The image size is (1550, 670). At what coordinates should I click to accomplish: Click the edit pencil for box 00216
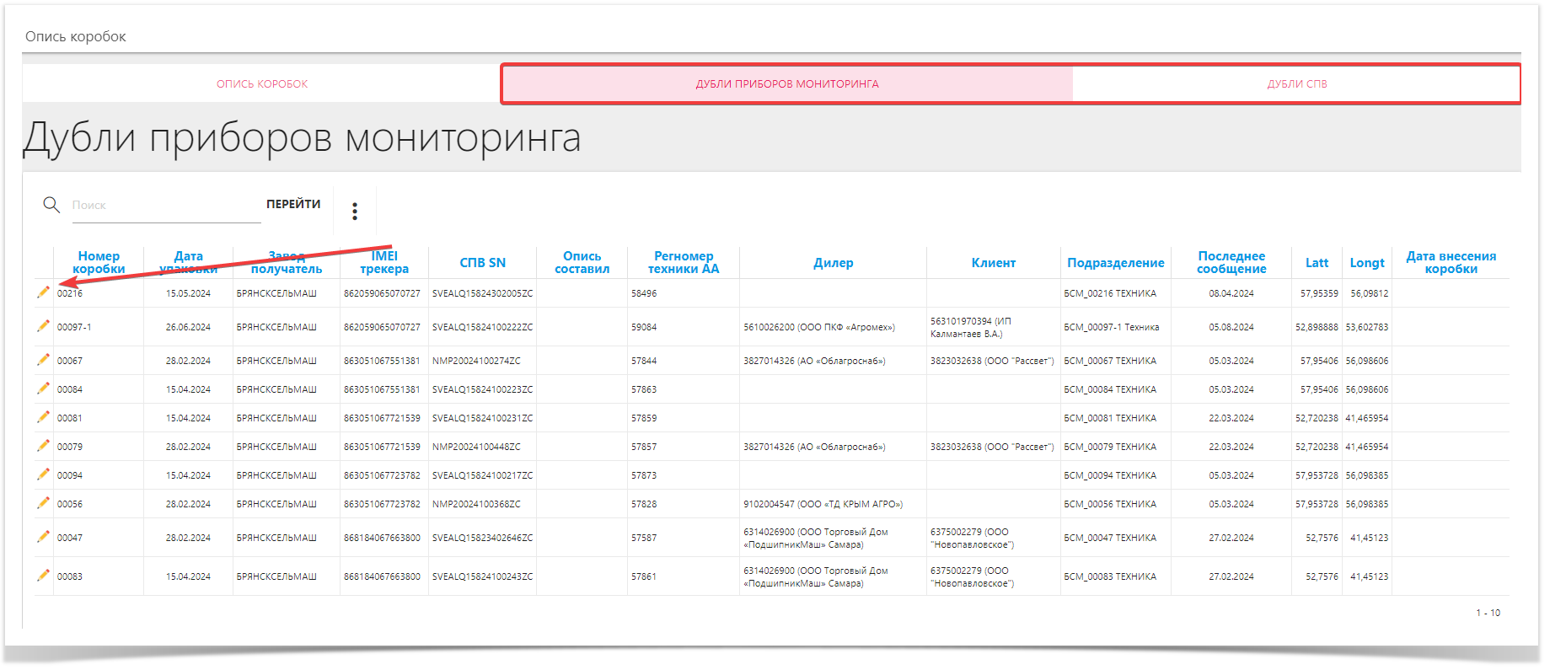[x=43, y=292]
